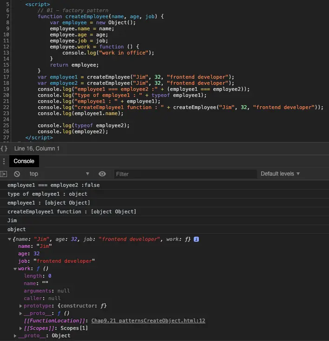329x341 pixels.
Task: Click '"work in office"' string in code
Action: coord(124,53)
